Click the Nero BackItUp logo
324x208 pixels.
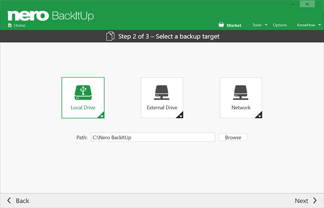[50, 16]
